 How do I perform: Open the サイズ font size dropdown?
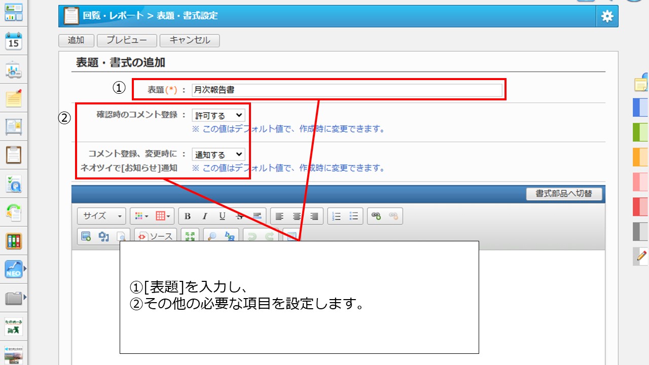101,216
